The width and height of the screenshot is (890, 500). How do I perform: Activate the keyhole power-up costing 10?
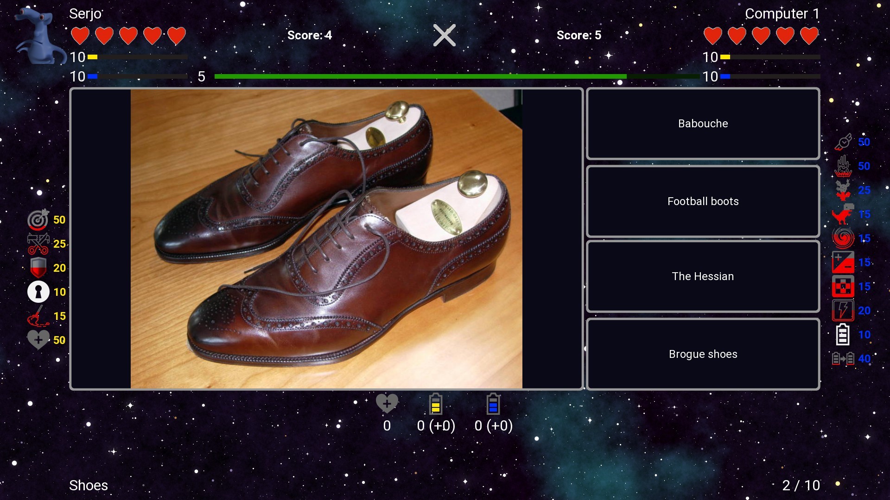(39, 292)
